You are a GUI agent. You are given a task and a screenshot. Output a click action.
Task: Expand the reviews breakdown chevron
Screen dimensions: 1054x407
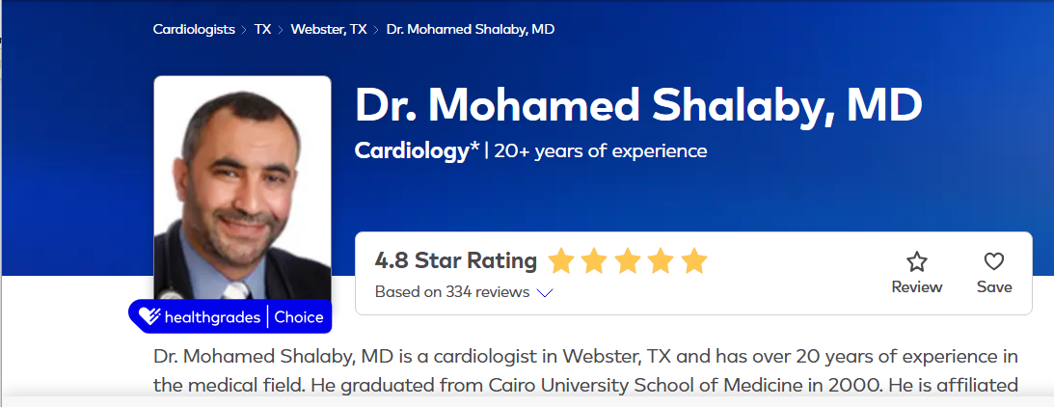click(544, 292)
